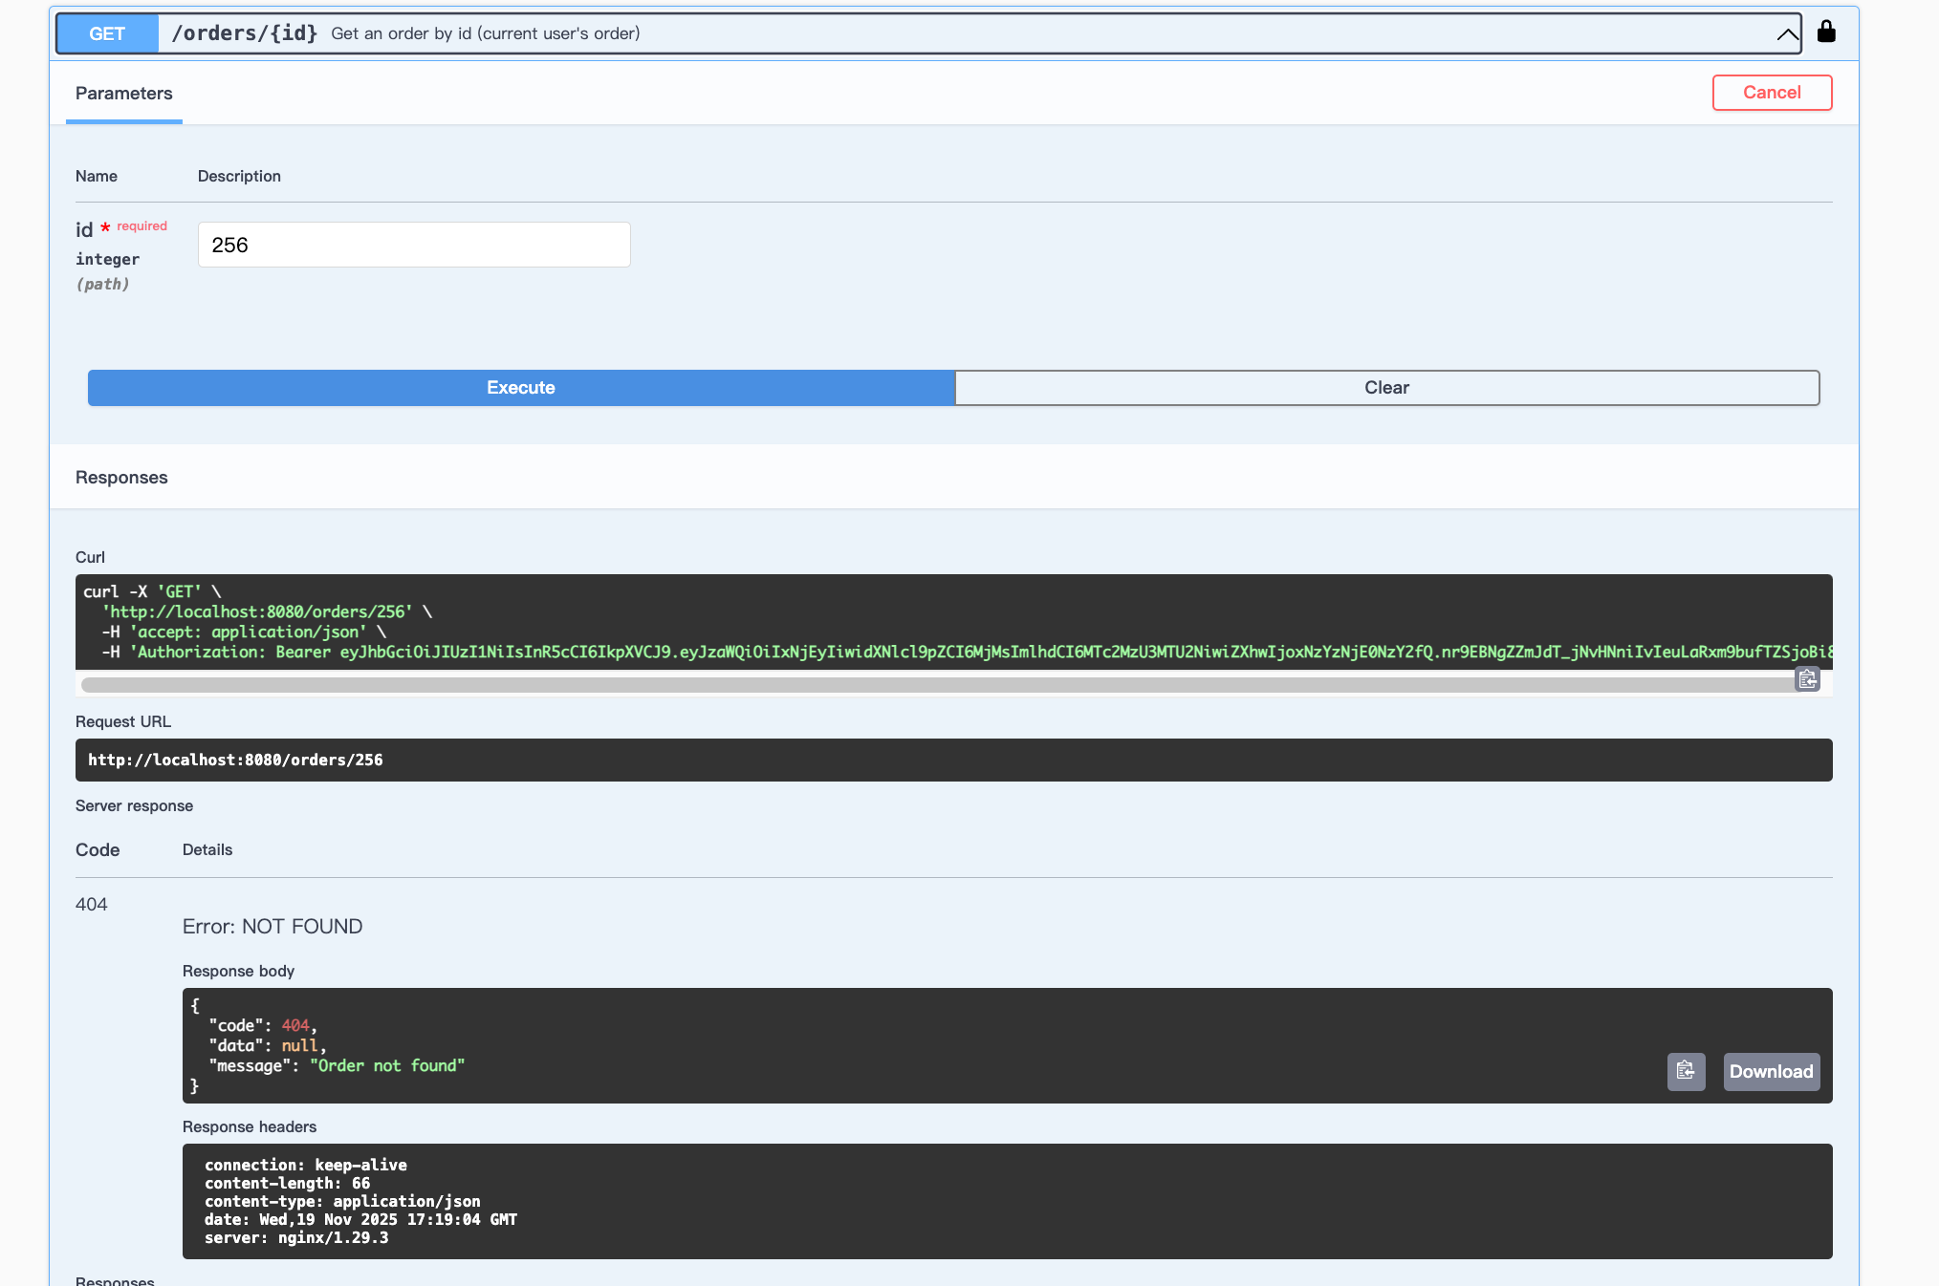Click the /orders/{id} endpoint path
Viewport: 1939px width, 1286px height.
coord(245,33)
